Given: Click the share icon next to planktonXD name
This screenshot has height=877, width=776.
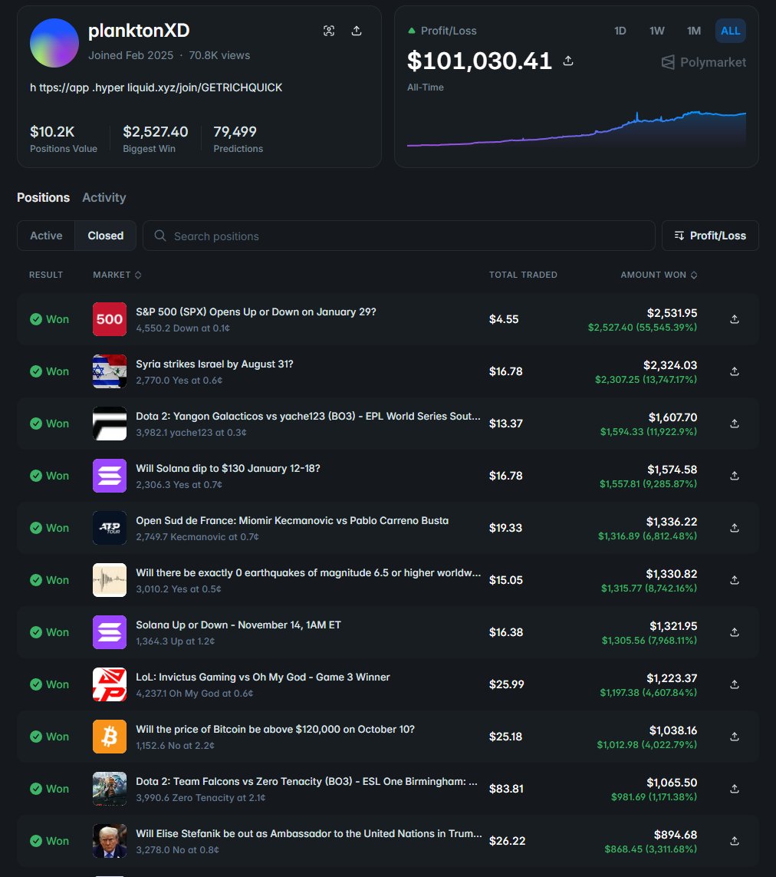Looking at the screenshot, I should (356, 31).
